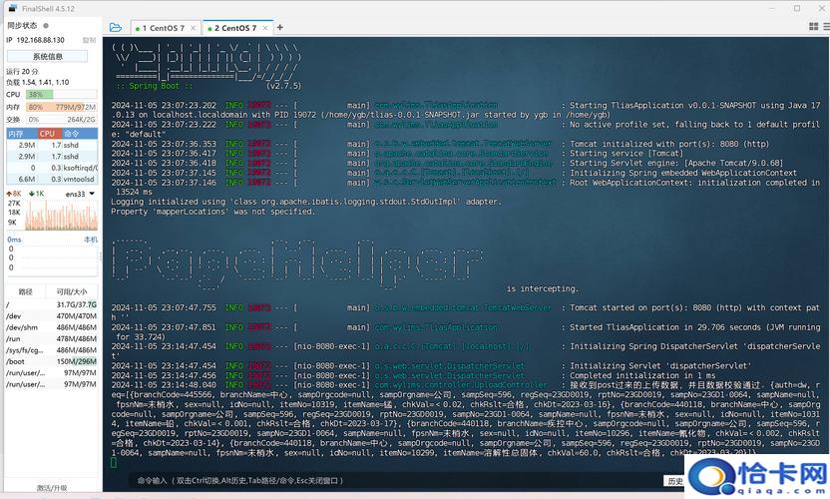Click the 同步状态 indicator dot
830x499 pixels.
click(x=46, y=25)
